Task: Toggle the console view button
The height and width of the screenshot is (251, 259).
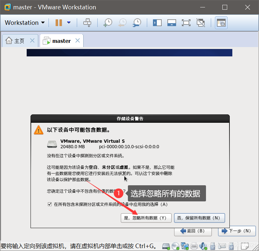Action: pos(221,23)
